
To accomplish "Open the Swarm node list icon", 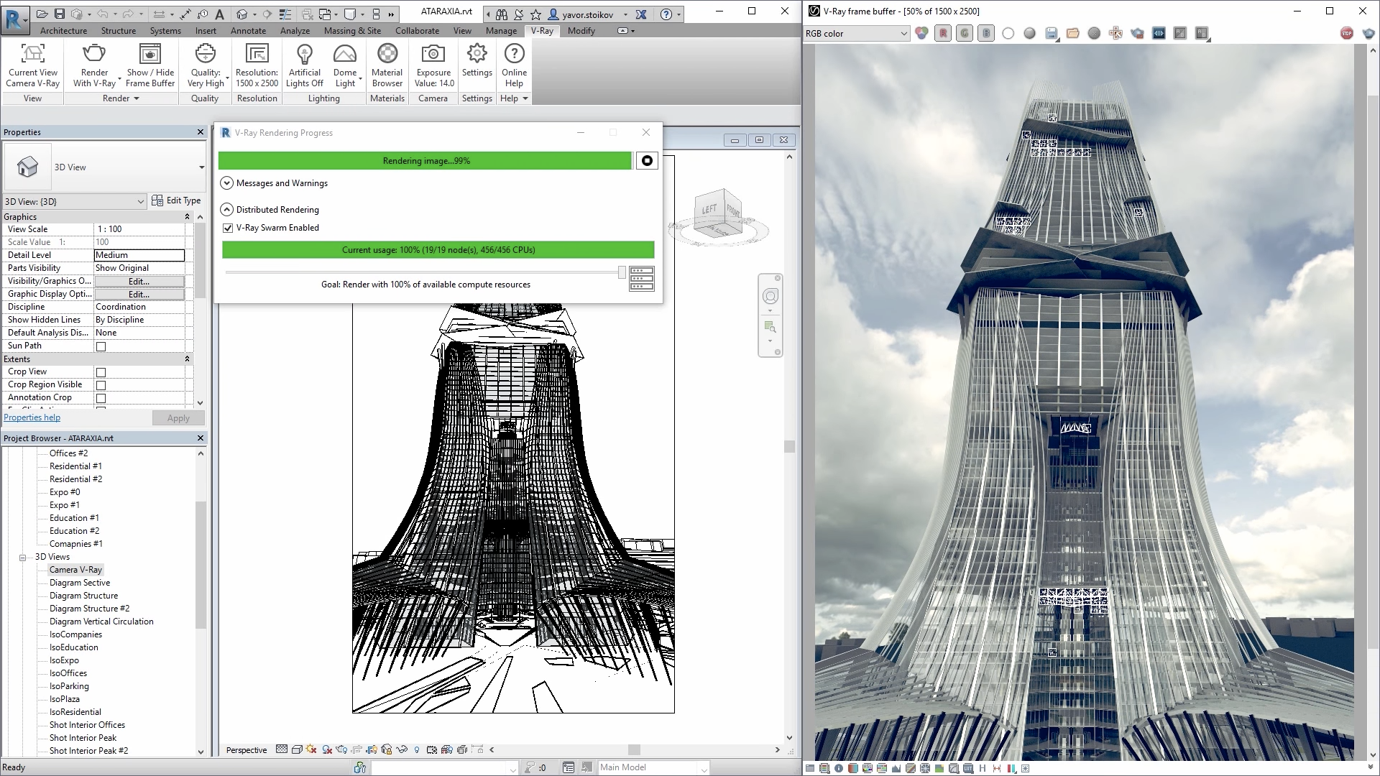I will [x=641, y=278].
